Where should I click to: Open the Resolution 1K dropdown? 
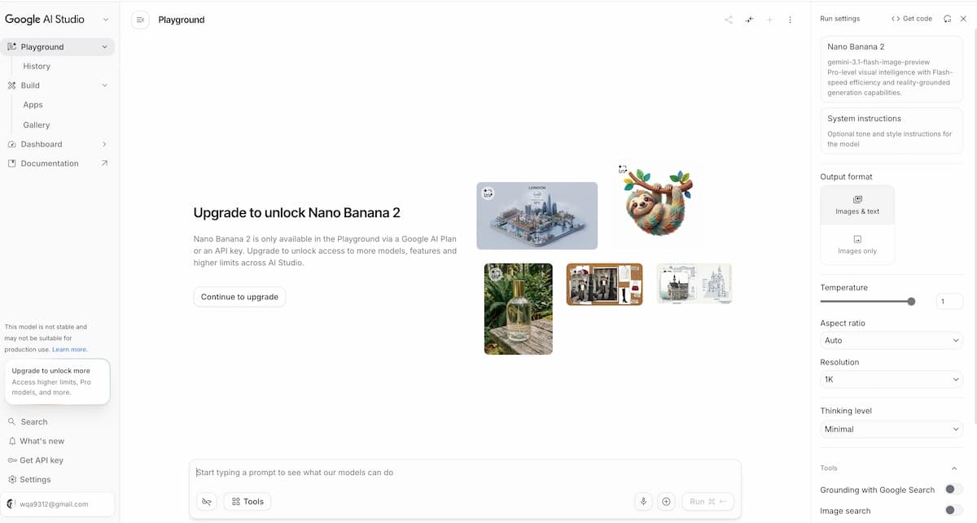click(892, 380)
